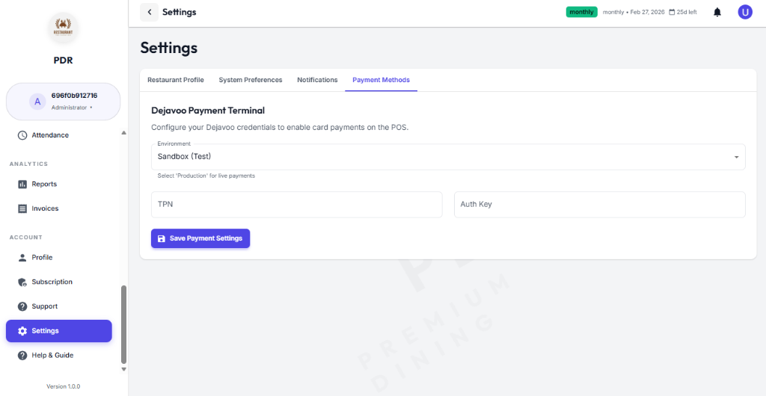Click 'monthly • Feb 27, 2026' text
Viewport: 766px width, 396px height.
point(634,12)
